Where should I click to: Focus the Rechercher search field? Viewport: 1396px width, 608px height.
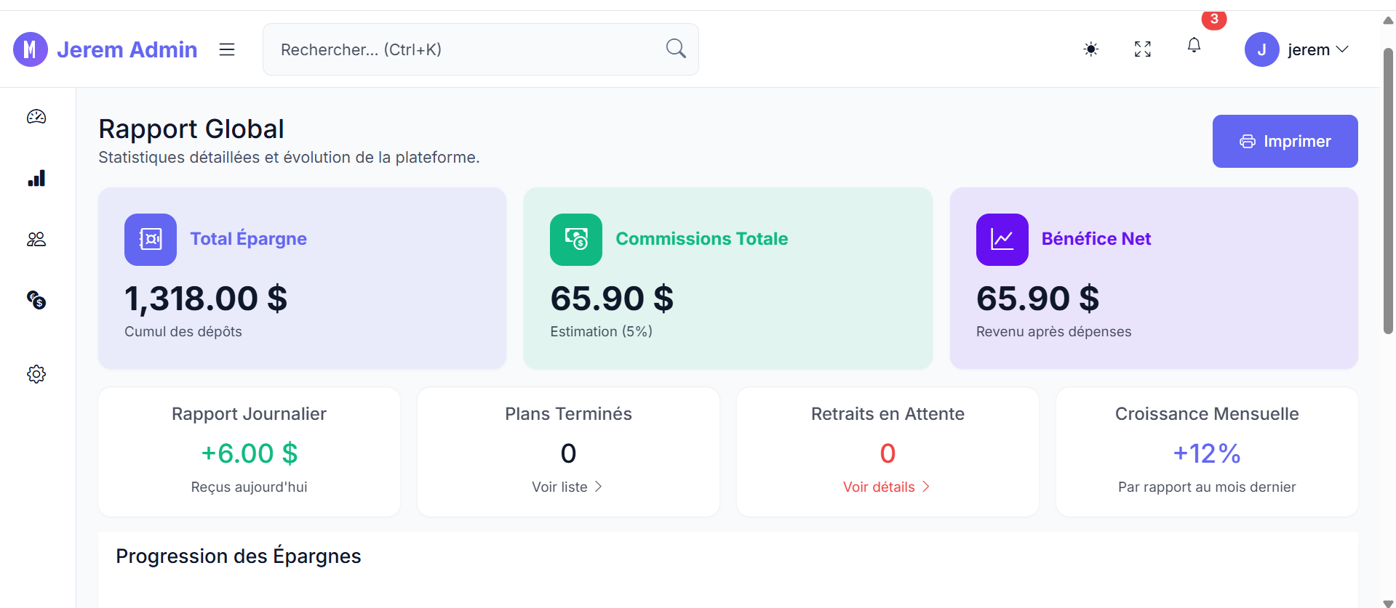pos(481,49)
